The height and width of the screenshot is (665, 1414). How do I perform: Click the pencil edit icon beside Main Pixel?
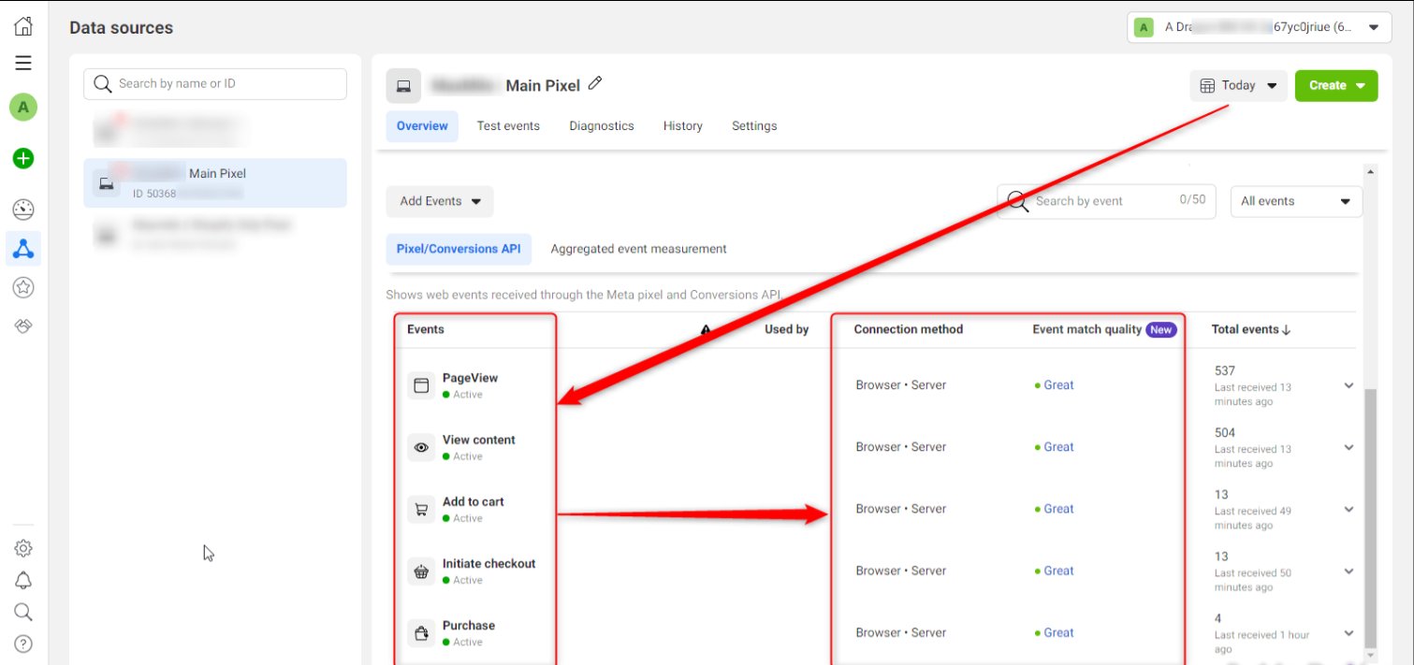(x=594, y=83)
